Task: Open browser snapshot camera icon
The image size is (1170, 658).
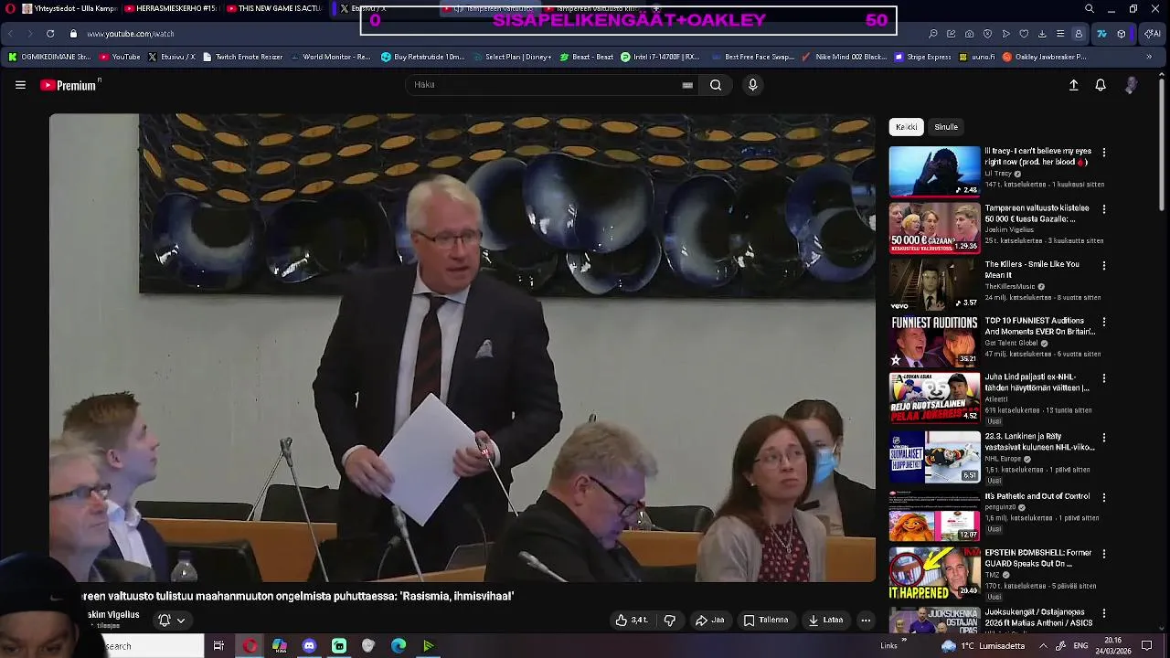Action: tap(969, 34)
